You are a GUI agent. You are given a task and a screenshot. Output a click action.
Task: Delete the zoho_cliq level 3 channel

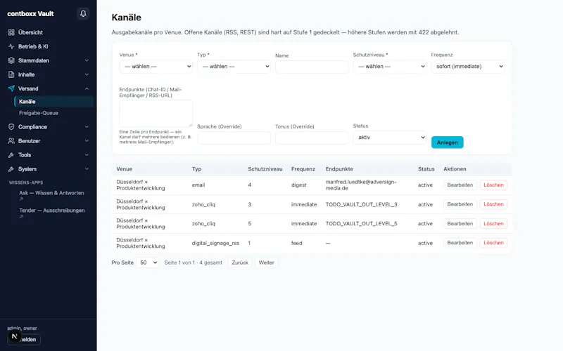tap(493, 204)
